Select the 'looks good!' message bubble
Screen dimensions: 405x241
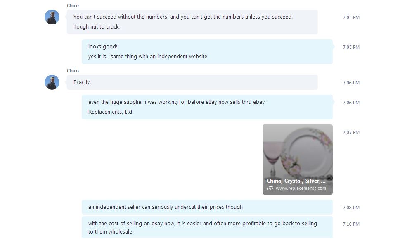click(207, 52)
